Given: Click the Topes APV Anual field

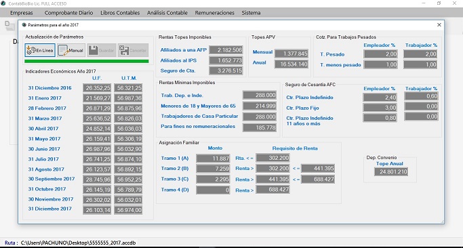Looking at the screenshot, I should coord(291,64).
